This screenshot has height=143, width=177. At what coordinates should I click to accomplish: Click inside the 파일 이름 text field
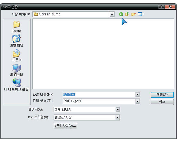pyautogui.click(x=99, y=95)
